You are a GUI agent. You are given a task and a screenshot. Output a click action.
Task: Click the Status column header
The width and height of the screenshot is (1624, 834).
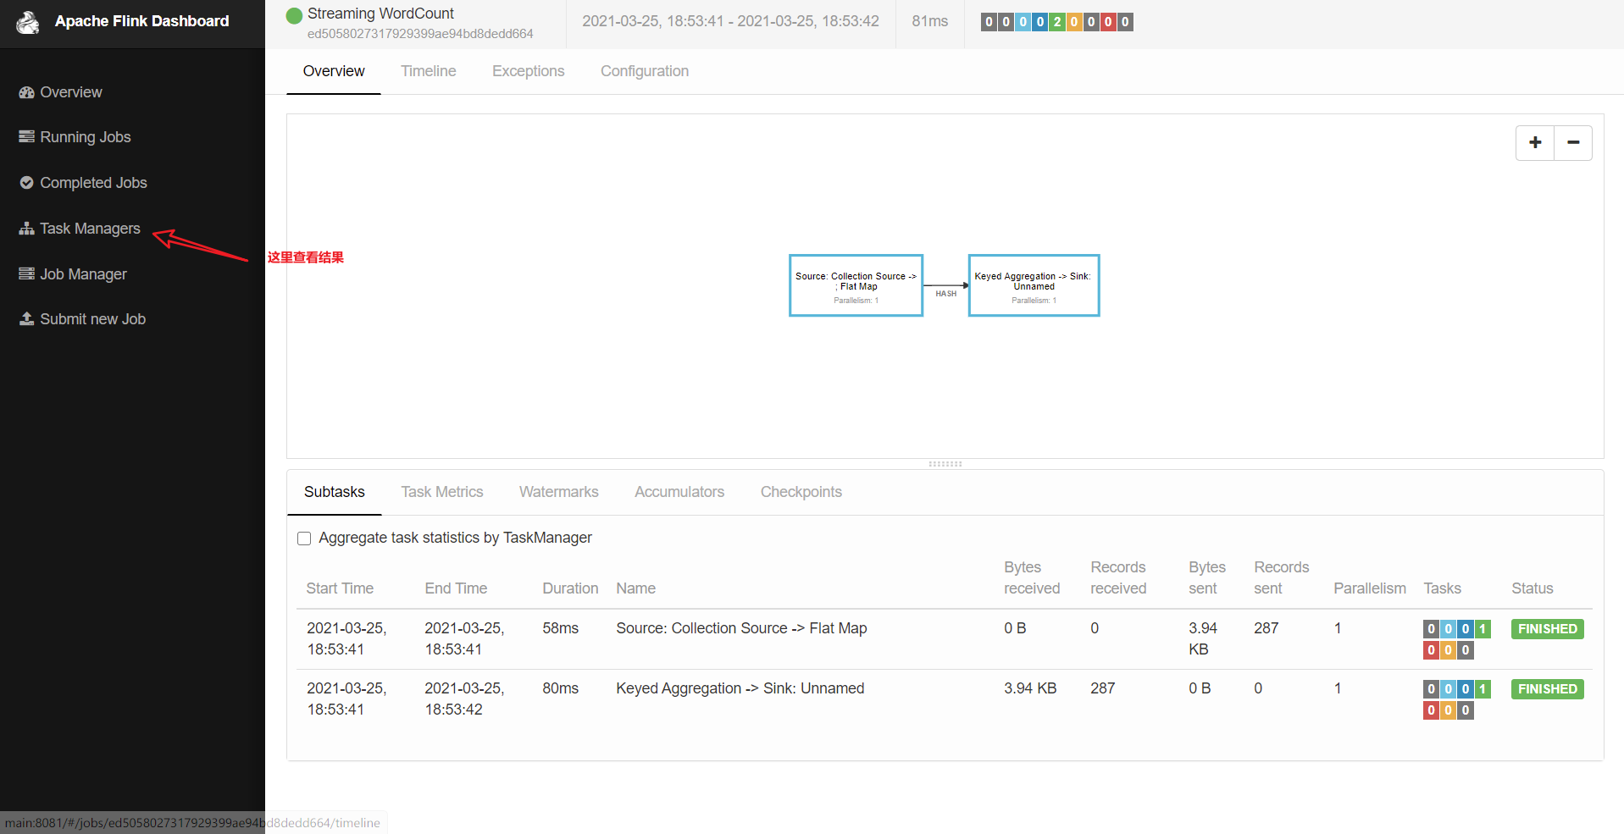(1533, 588)
